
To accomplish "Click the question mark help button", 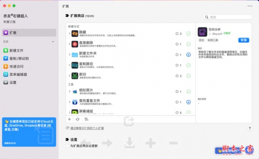I will [250, 128].
